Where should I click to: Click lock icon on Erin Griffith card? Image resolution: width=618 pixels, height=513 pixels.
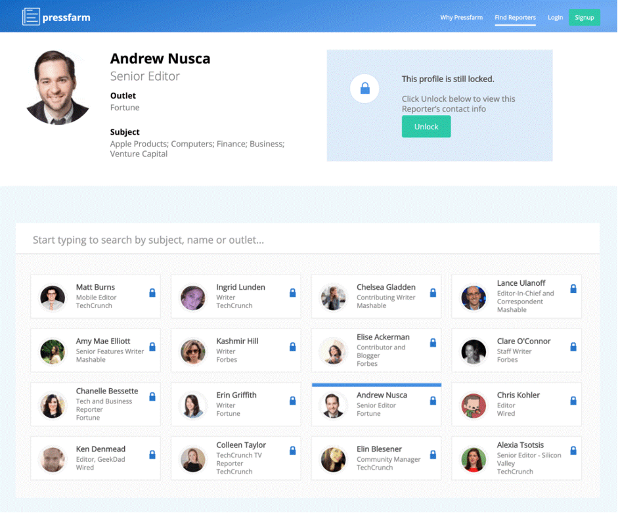[x=292, y=401]
